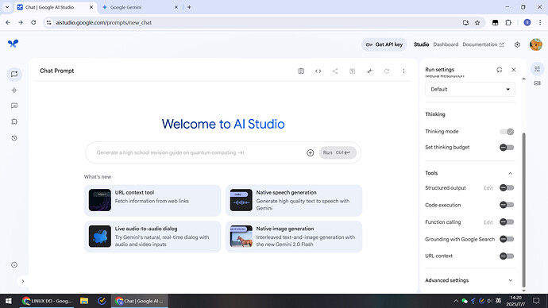548x308 pixels.
Task: Switch to the Google Gemini browser tab
Action: pyautogui.click(x=139, y=7)
